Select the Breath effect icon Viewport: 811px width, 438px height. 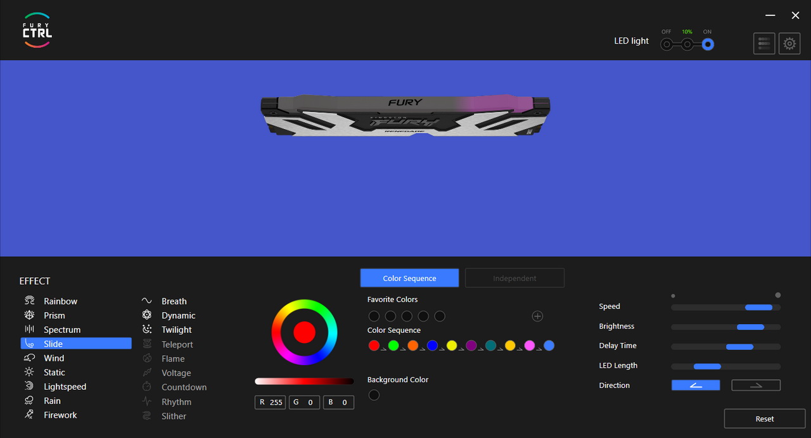click(147, 301)
